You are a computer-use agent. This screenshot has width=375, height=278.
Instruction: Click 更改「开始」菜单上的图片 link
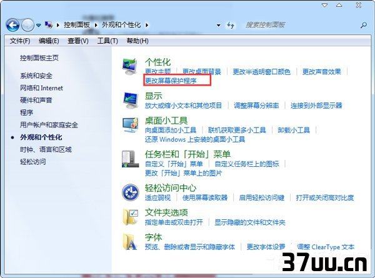[x=183, y=173]
